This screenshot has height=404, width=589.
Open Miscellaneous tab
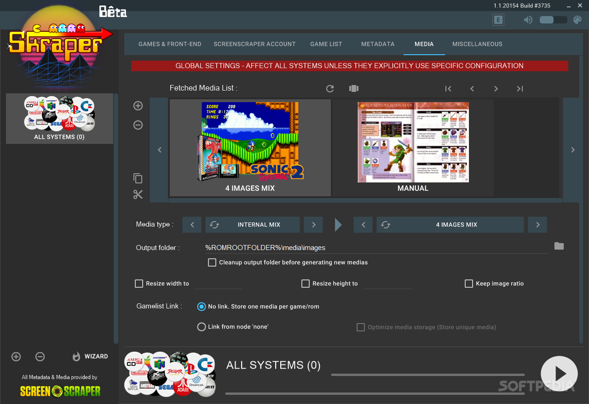click(x=477, y=44)
